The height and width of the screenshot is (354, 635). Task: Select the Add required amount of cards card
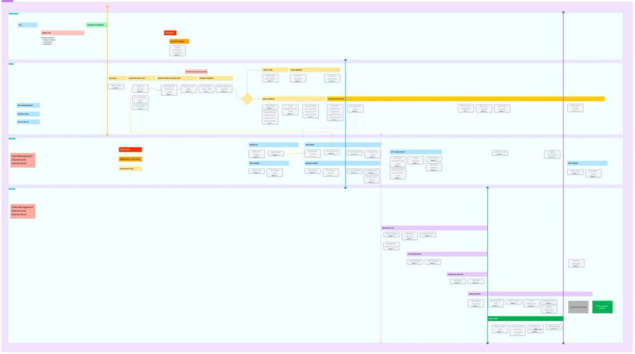coord(169,90)
